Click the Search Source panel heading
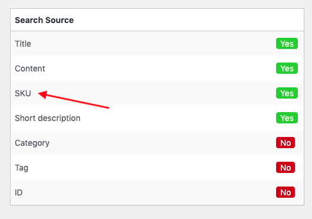This screenshot has height=219, width=312. click(44, 20)
